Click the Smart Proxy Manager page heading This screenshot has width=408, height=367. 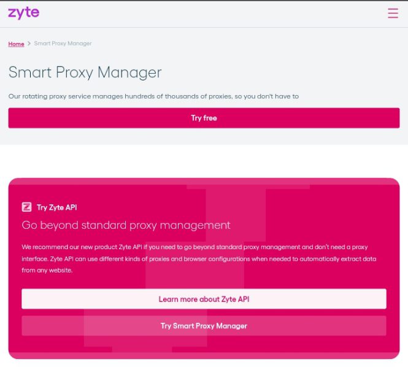coord(85,72)
